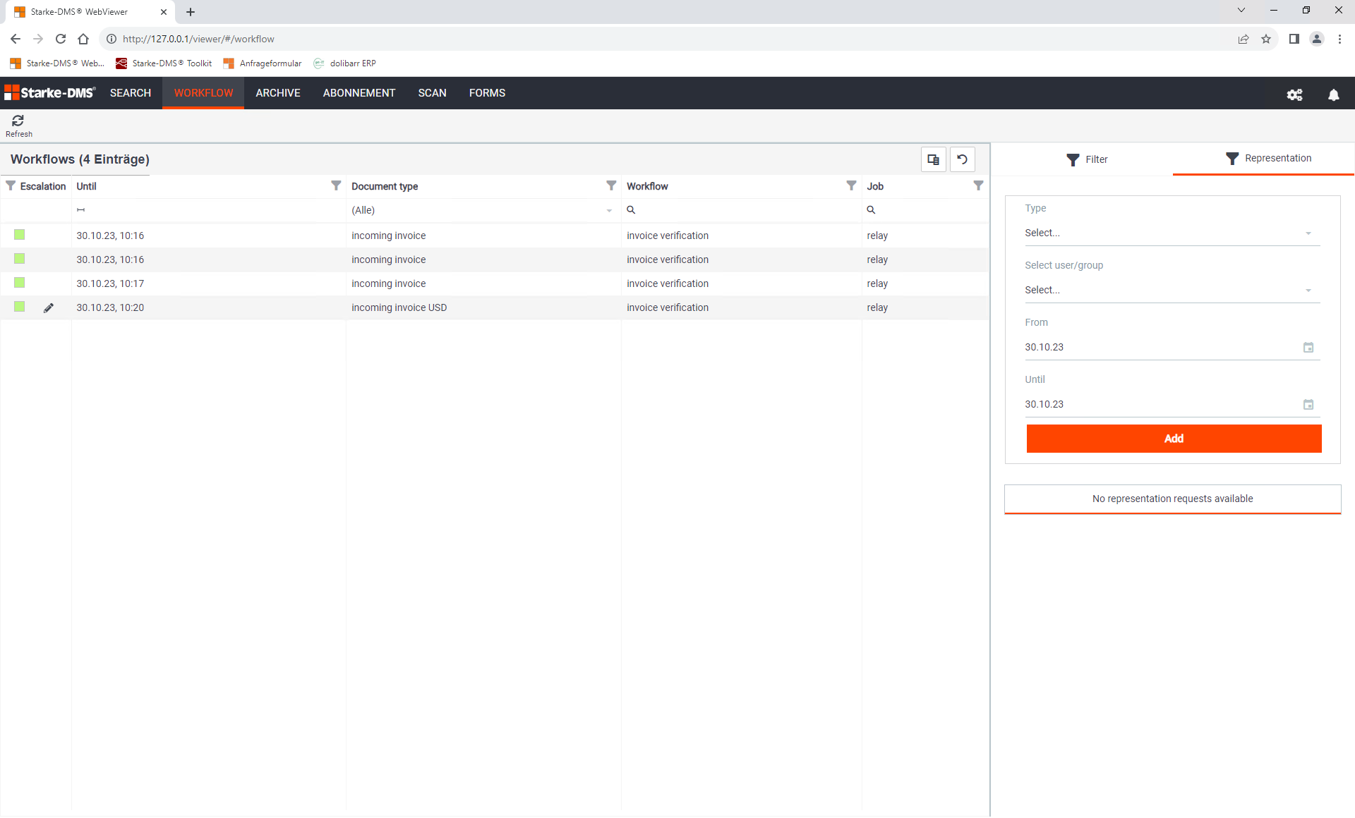The width and height of the screenshot is (1355, 818).
Task: Open the WORKFLOW menu tab
Action: pyautogui.click(x=203, y=92)
